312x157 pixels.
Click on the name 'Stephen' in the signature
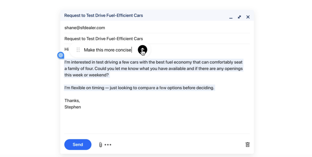[73, 107]
